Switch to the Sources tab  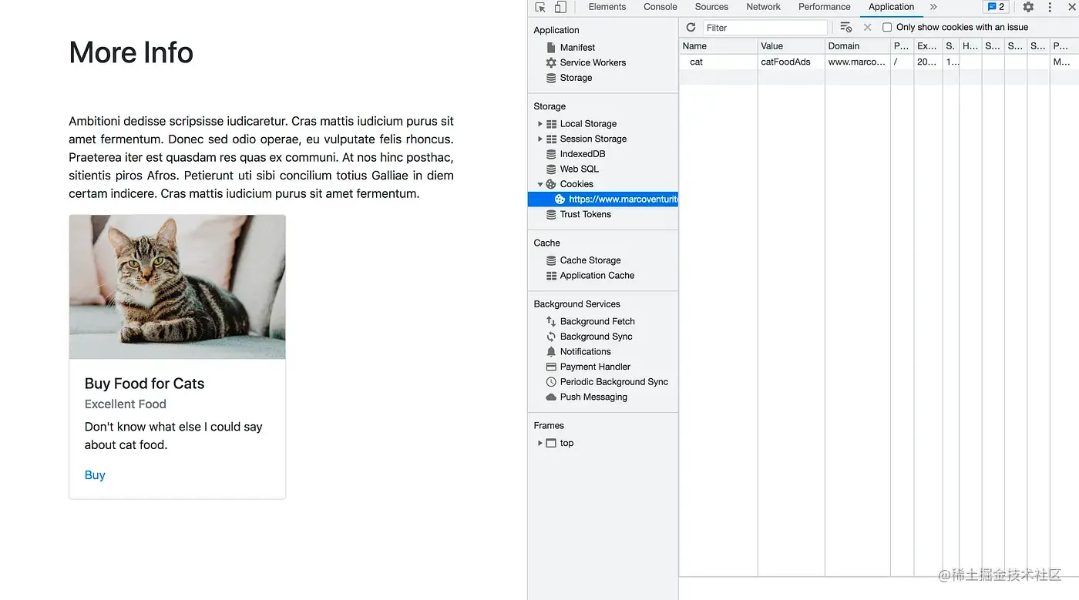711,7
